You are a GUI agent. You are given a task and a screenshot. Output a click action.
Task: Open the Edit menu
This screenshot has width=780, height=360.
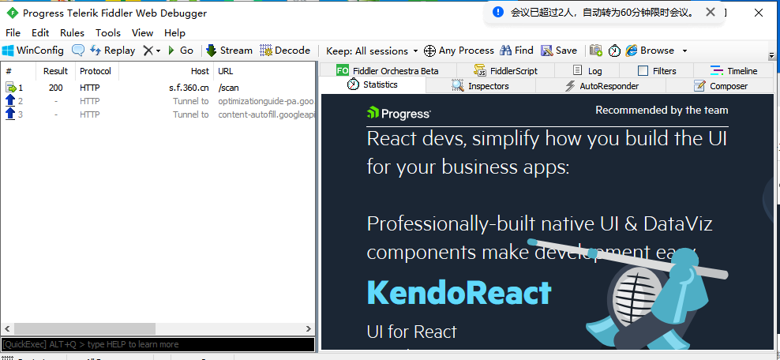pyautogui.click(x=40, y=33)
